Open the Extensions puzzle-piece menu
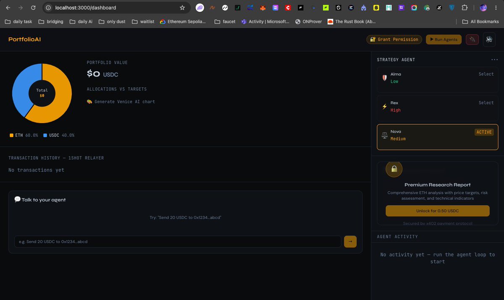 coord(464,8)
